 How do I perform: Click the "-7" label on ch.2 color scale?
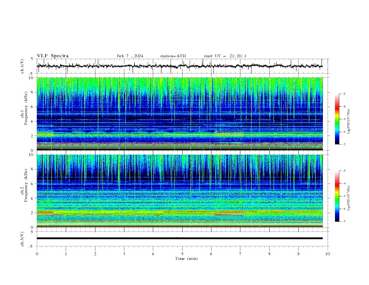click(x=344, y=222)
